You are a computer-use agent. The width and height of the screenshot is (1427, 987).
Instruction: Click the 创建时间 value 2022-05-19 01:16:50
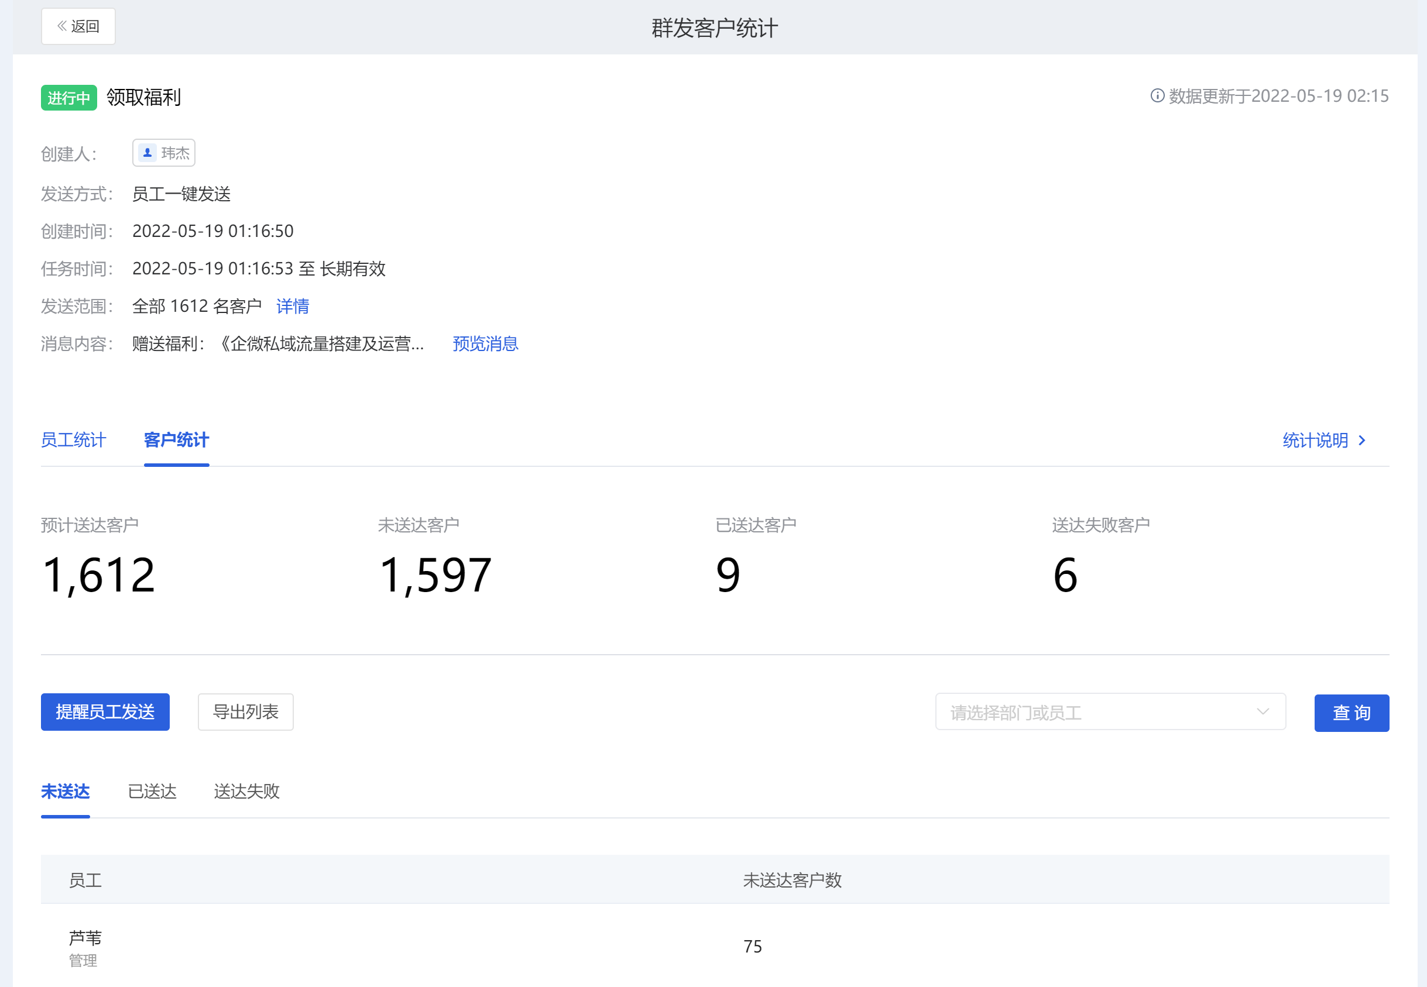pyautogui.click(x=213, y=231)
